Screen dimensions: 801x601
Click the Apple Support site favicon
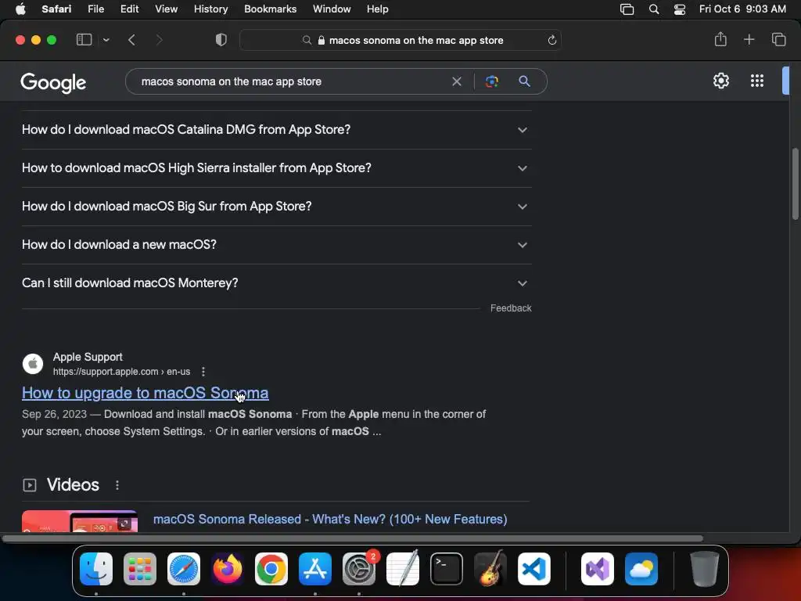[33, 364]
